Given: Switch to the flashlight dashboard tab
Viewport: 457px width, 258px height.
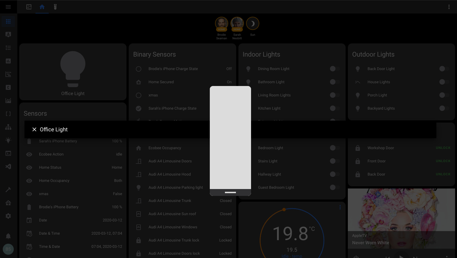Looking at the screenshot, I should 55,7.
